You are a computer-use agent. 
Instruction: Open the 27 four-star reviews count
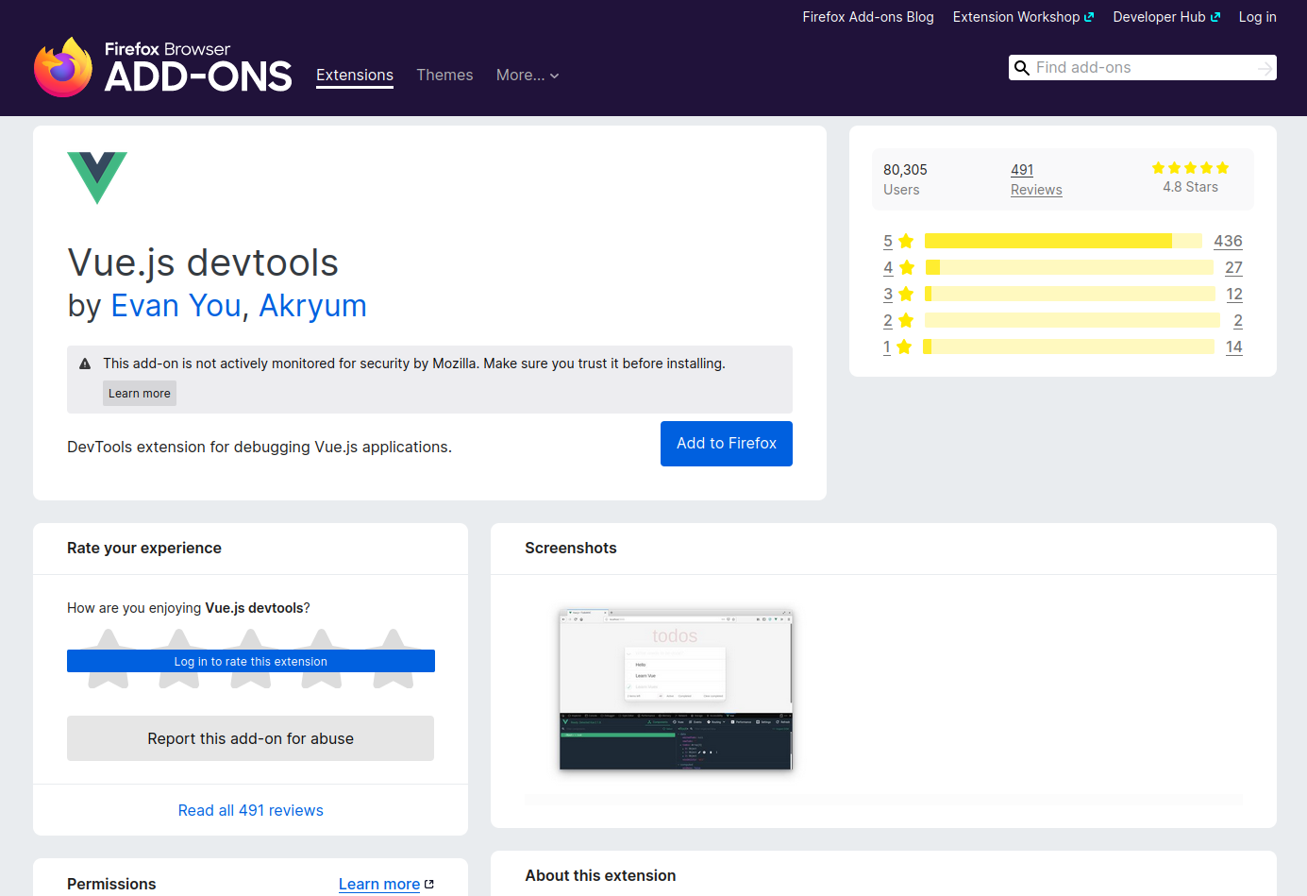[x=1233, y=267]
